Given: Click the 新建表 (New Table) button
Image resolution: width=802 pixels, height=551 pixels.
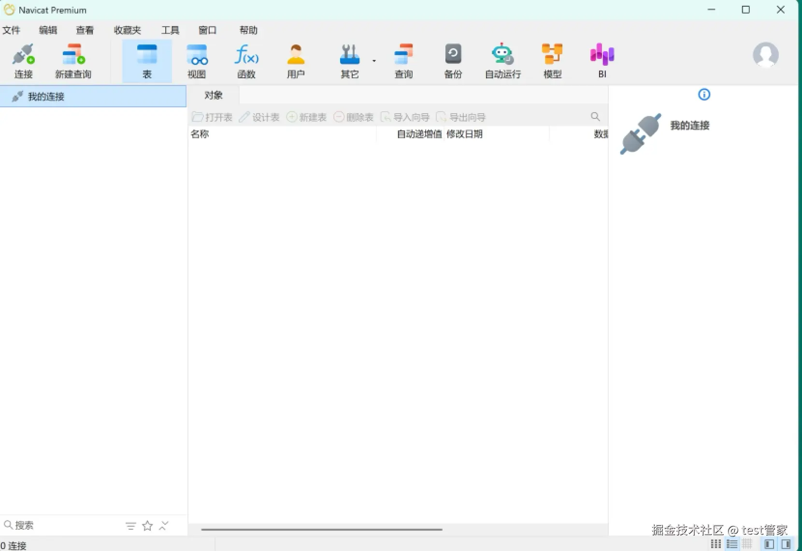Looking at the screenshot, I should pos(306,116).
